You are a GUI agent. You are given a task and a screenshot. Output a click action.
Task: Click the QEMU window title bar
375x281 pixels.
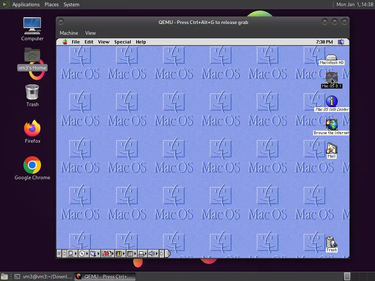coord(203,22)
